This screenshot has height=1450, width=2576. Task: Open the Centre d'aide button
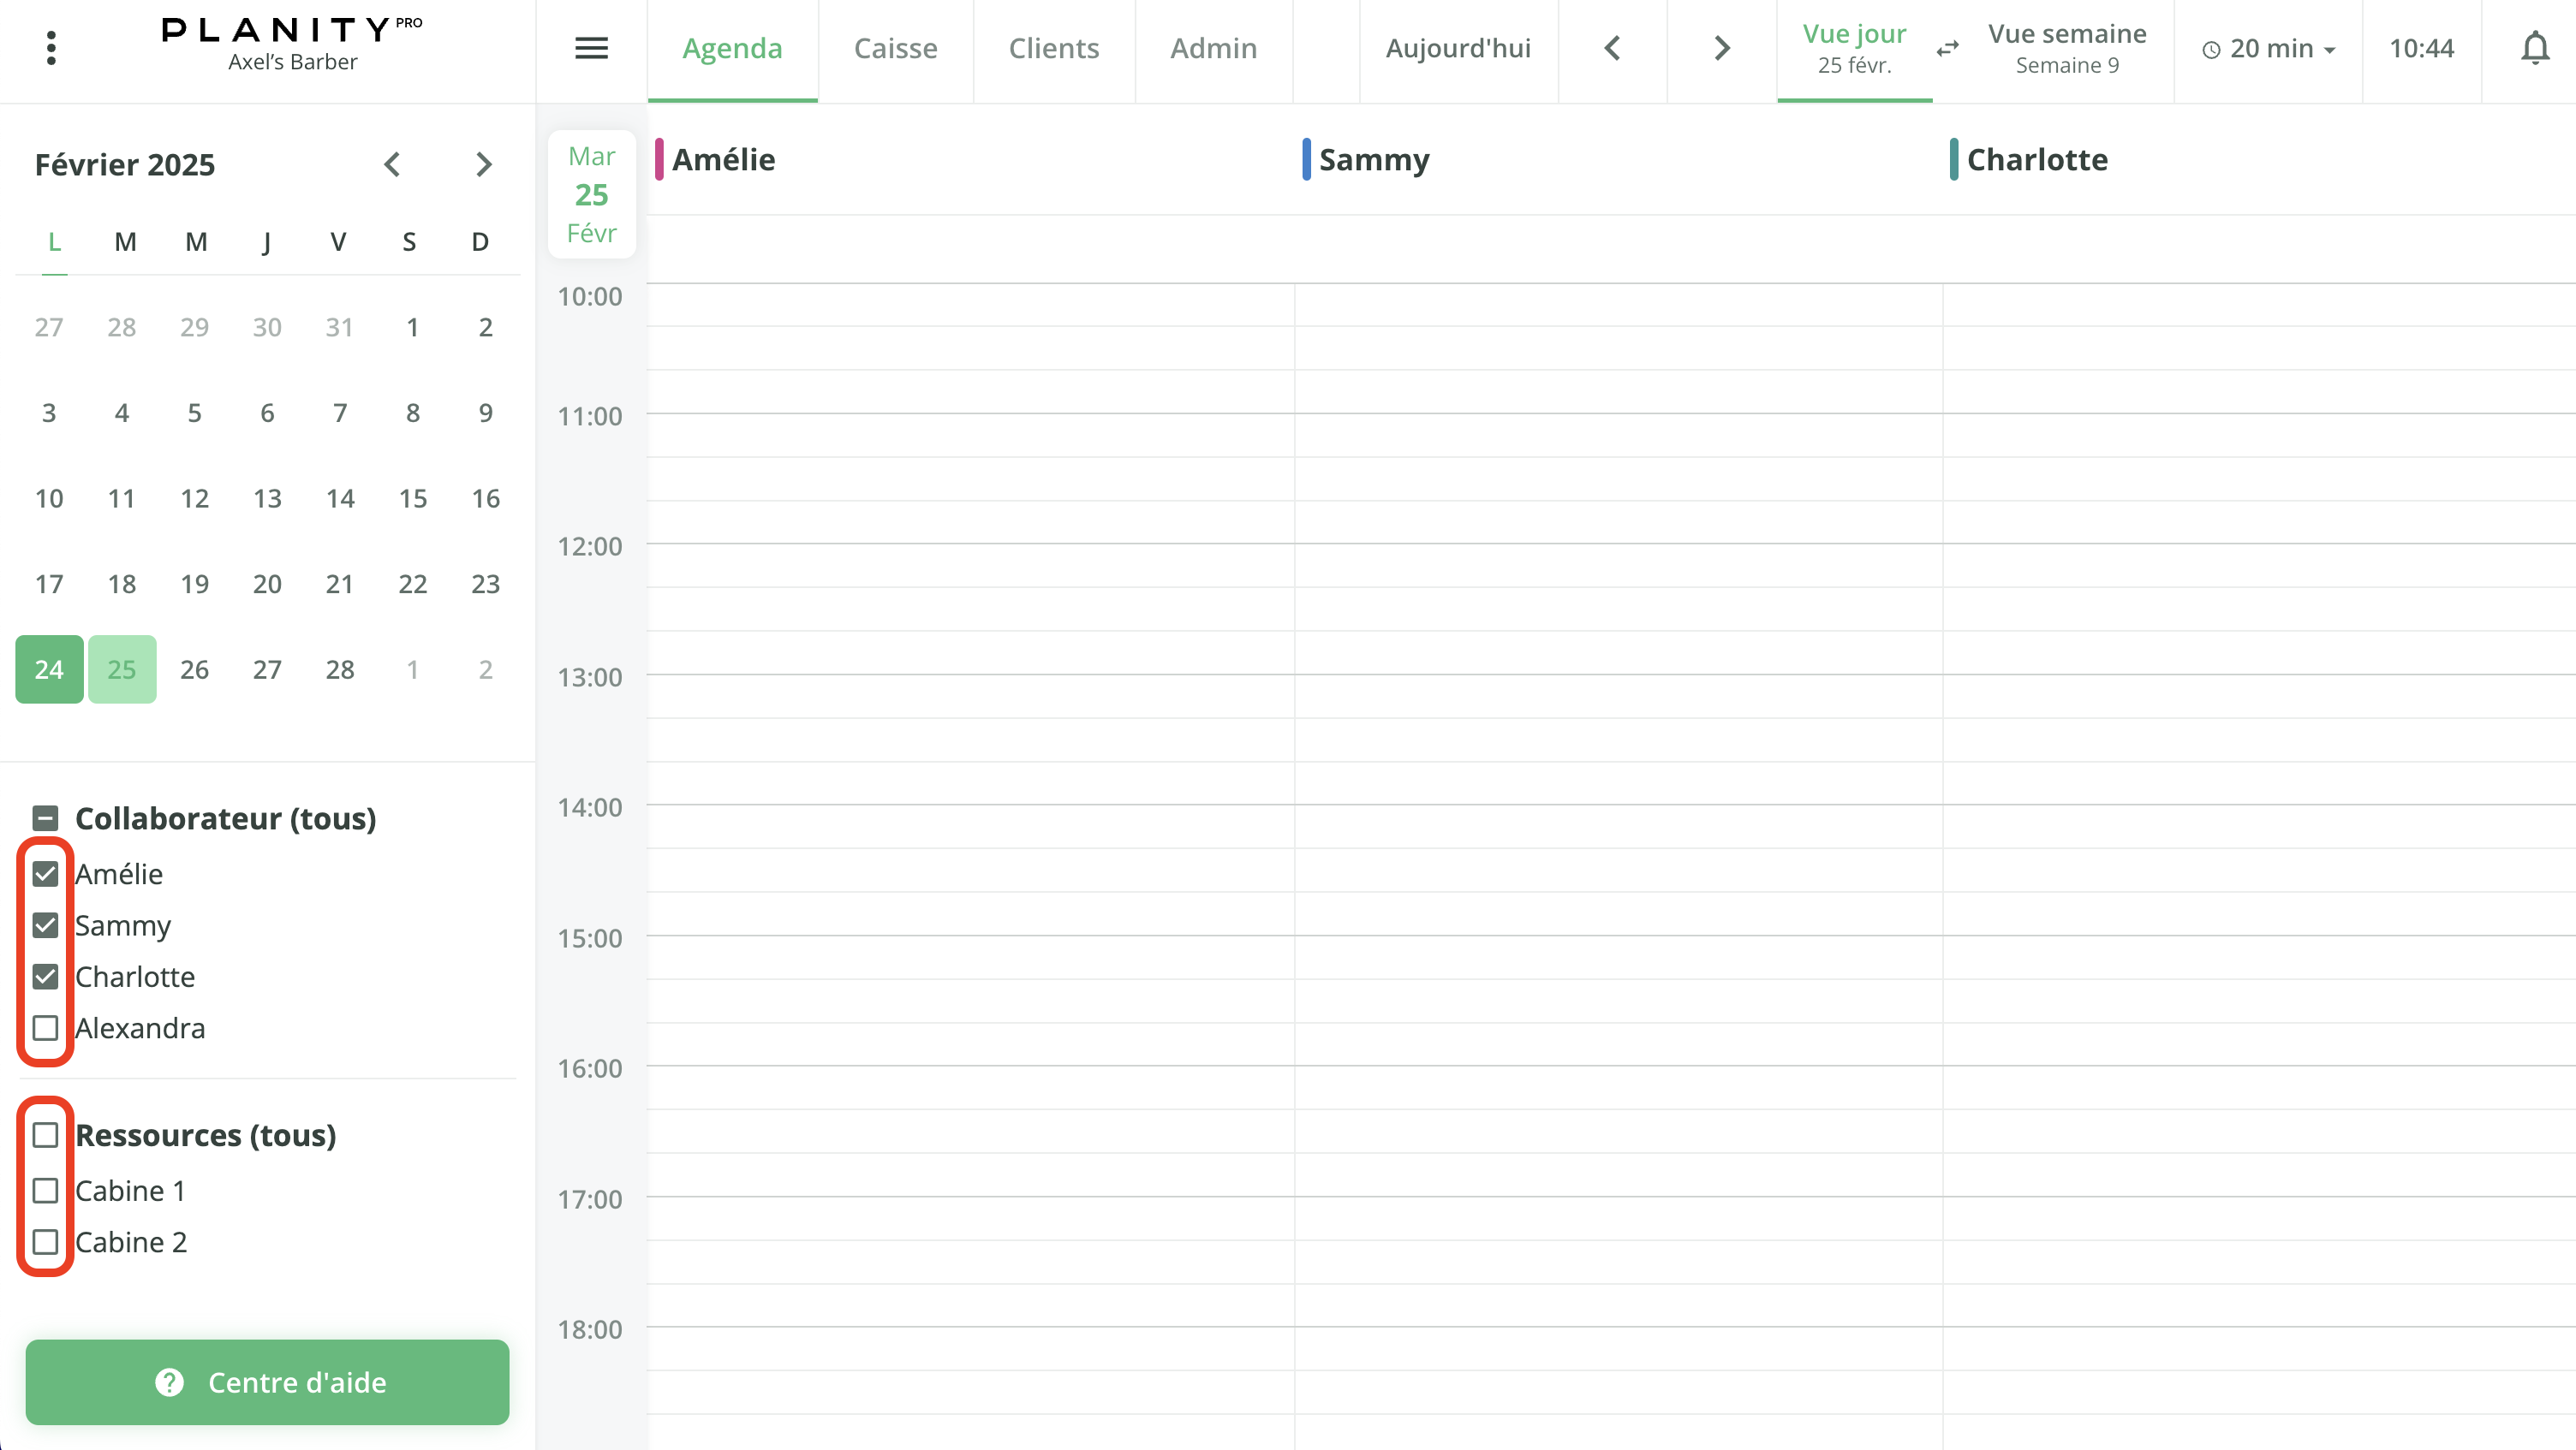point(267,1381)
